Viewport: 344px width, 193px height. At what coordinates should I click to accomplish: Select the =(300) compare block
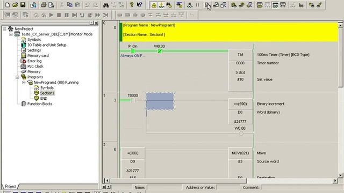click(133, 163)
